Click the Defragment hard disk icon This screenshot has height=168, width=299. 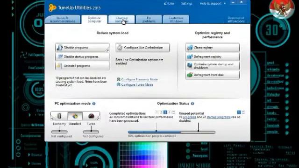(x=190, y=75)
